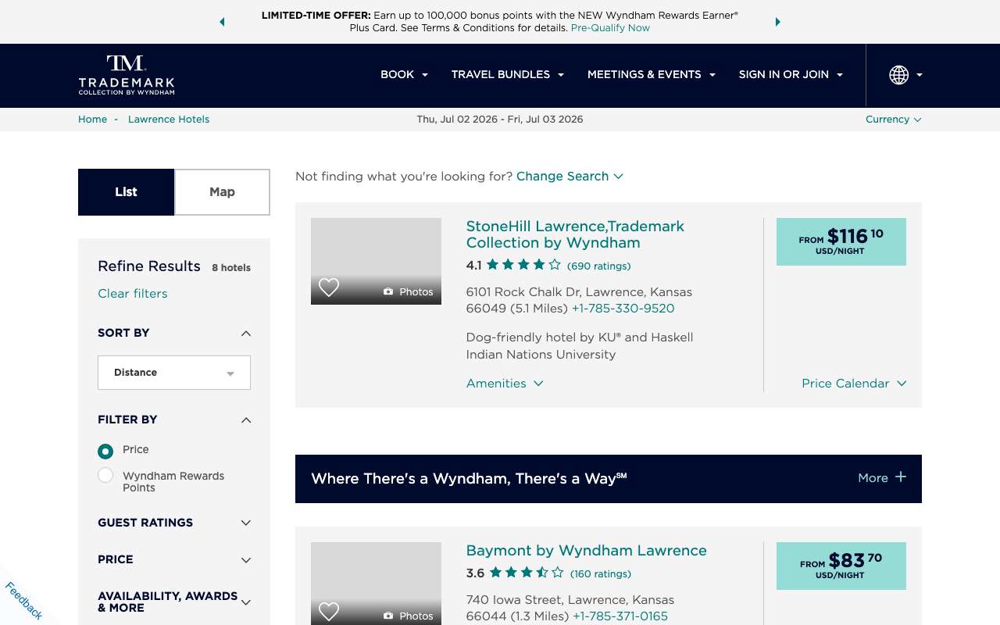Expand the Price filter section
This screenshot has width=1000, height=625.
174,559
